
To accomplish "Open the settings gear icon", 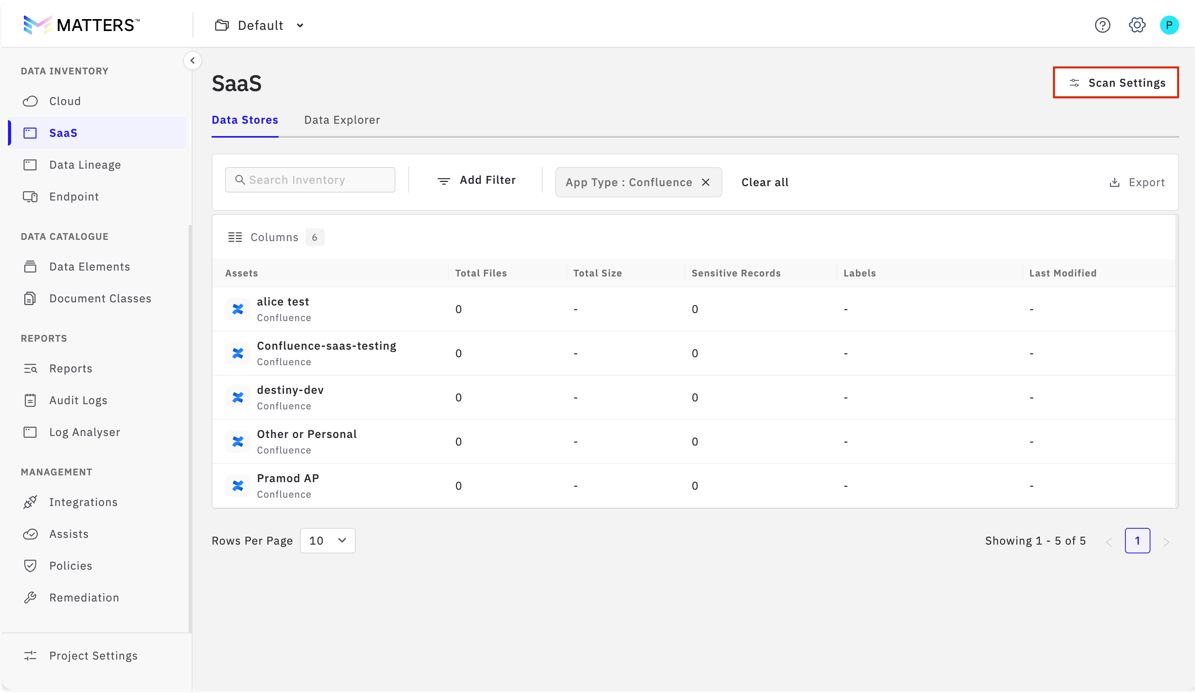I will point(1137,25).
